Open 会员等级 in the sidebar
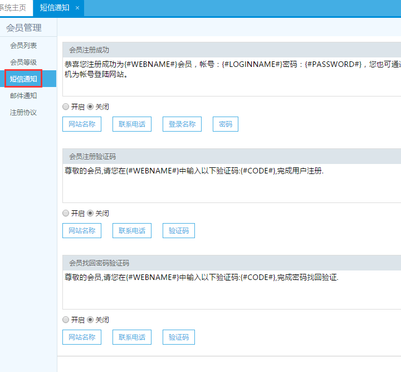 [23, 62]
